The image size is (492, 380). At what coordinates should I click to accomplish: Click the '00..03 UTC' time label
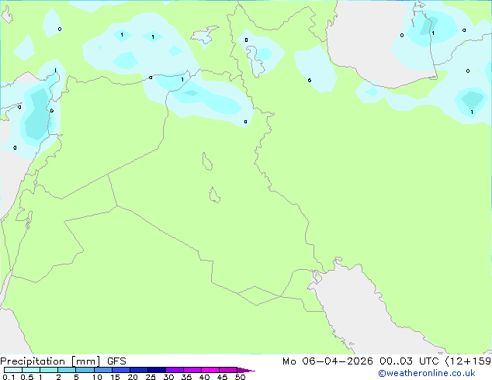(409, 361)
